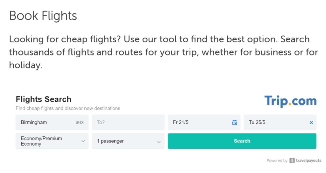Image resolution: width=326 pixels, height=173 pixels.
Task: Open the 1 passenger selector
Action: pos(128,141)
